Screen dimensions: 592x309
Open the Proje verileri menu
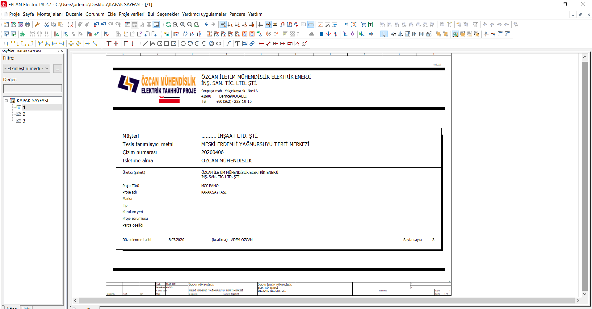131,14
